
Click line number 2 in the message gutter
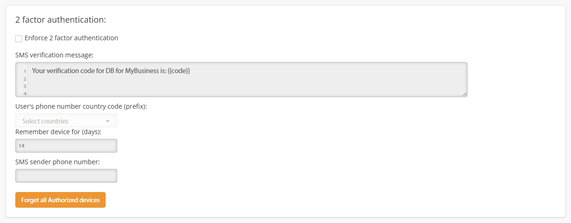point(25,79)
